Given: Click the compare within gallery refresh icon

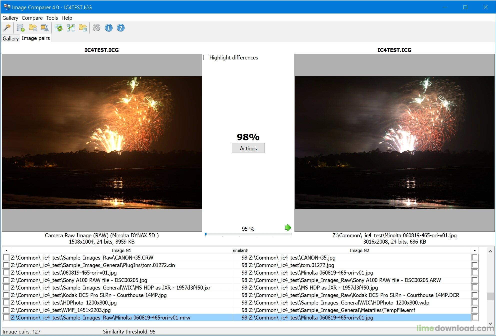Looking at the screenshot, I should (59, 28).
